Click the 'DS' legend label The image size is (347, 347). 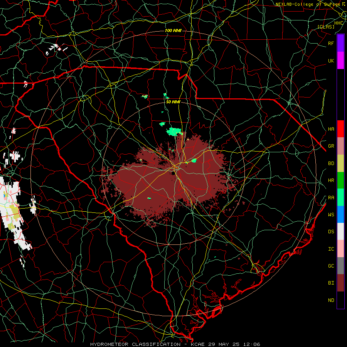[331, 232]
